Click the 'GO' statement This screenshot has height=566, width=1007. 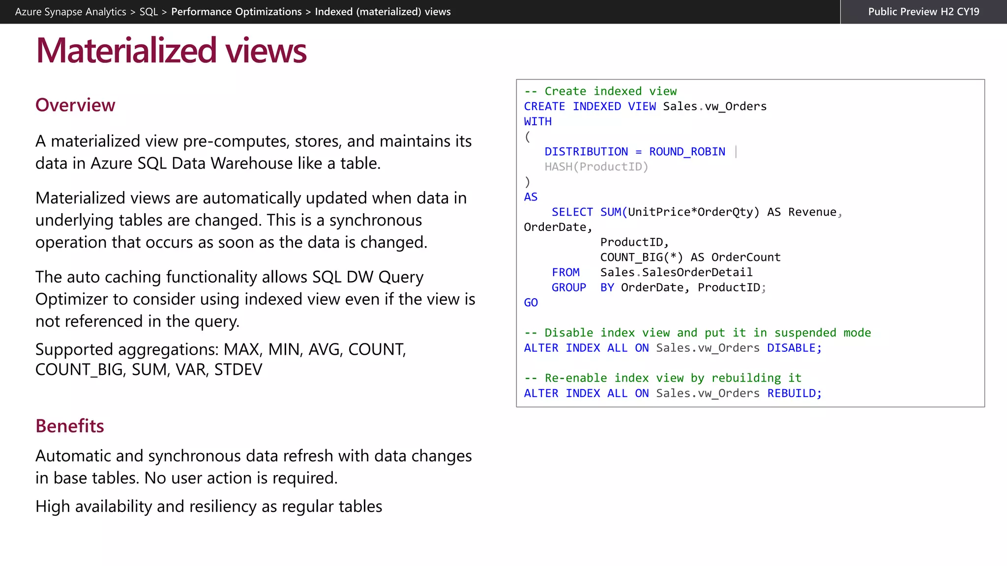coord(531,303)
